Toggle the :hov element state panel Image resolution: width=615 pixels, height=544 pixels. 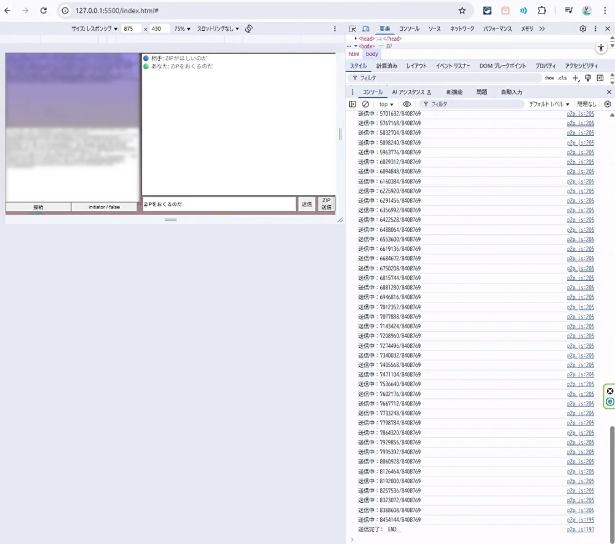[549, 78]
